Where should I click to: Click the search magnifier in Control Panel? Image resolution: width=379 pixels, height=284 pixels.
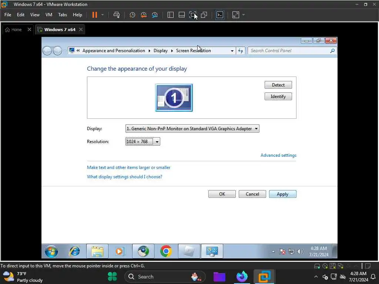click(x=332, y=51)
